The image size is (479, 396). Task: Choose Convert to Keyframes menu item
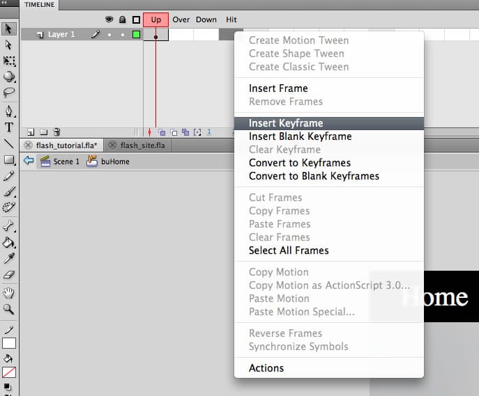coord(329,163)
